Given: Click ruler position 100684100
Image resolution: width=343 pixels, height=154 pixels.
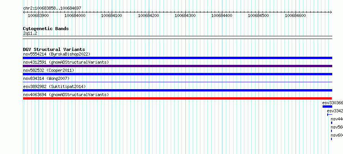Looking at the screenshot, I should click(x=111, y=15).
